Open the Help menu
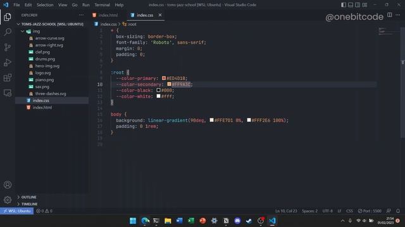The image size is (405, 227). 119,5
